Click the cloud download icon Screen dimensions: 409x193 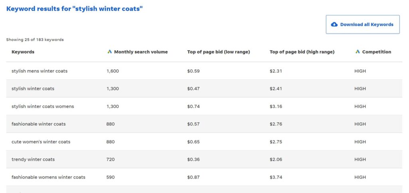pyautogui.click(x=334, y=24)
